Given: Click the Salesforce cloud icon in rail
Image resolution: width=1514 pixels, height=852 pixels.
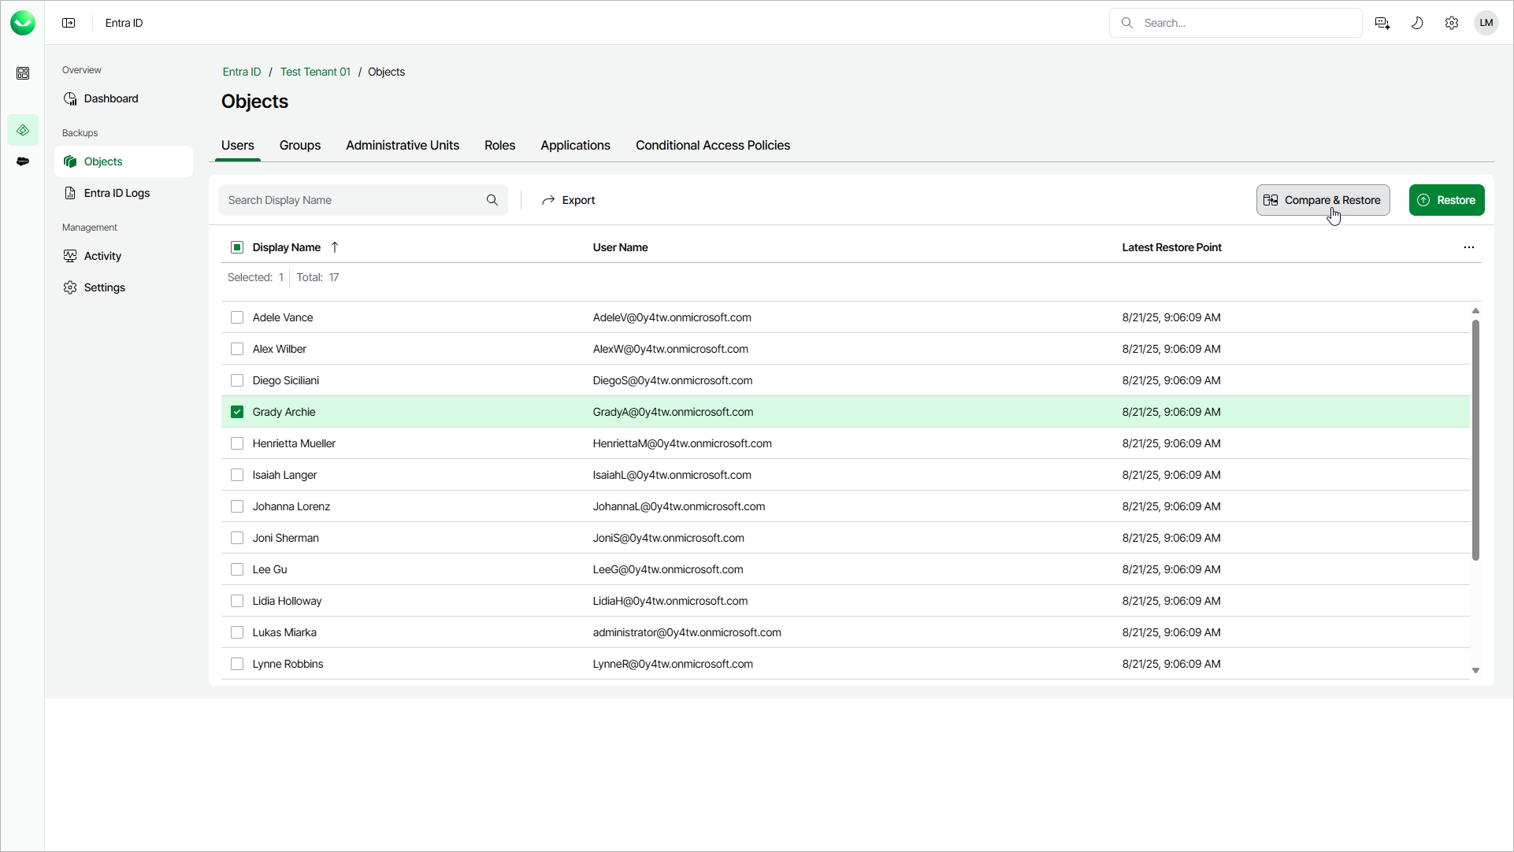Looking at the screenshot, I should pyautogui.click(x=23, y=161).
